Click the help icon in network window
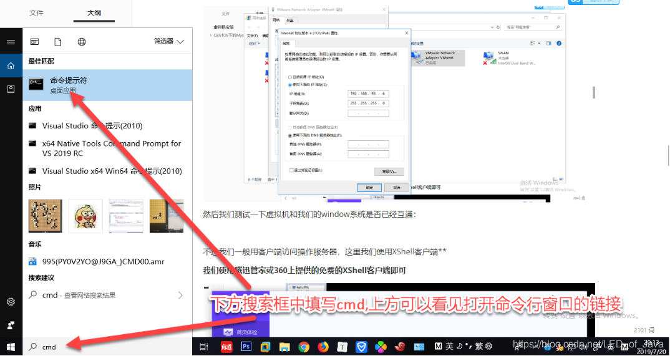This screenshot has width=670, height=356. 558,43
